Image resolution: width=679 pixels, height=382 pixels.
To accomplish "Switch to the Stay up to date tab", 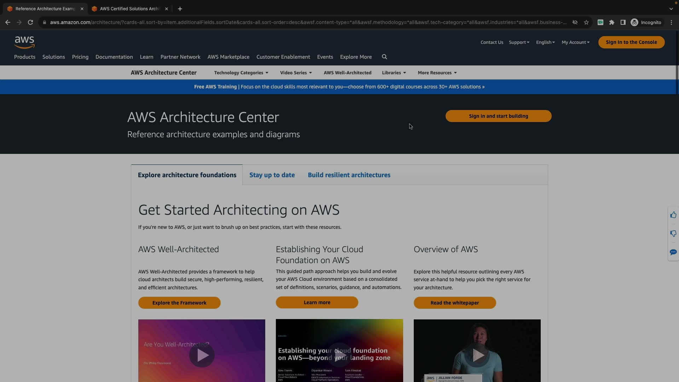I will click(x=272, y=175).
